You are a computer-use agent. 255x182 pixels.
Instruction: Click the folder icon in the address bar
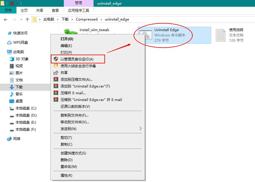pyautogui.click(x=34, y=19)
